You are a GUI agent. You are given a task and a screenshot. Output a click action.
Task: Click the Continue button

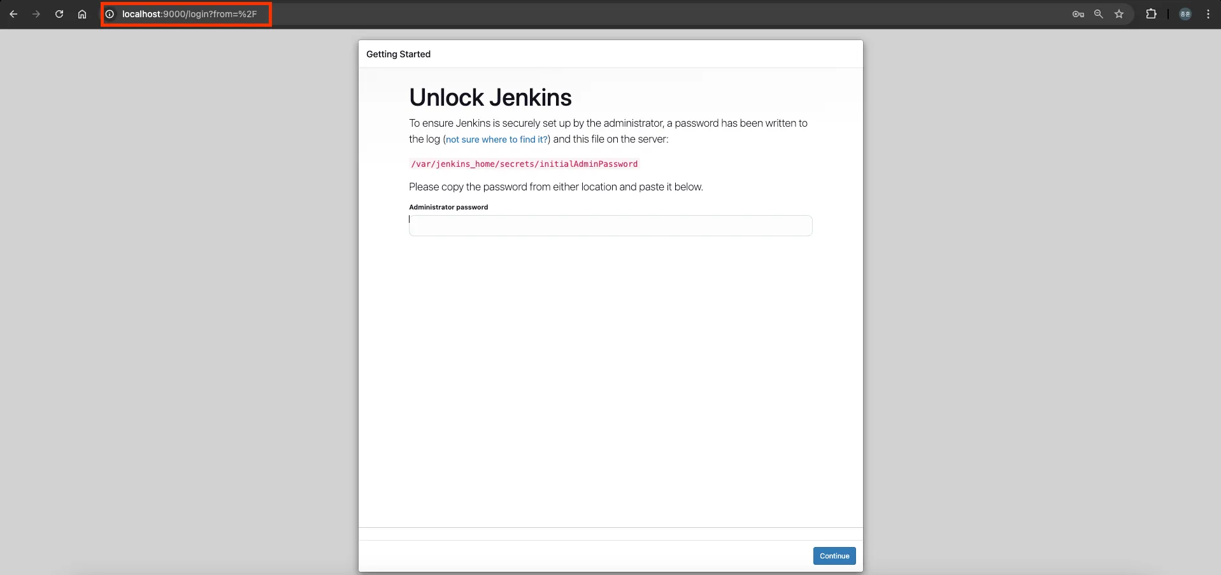click(834, 556)
